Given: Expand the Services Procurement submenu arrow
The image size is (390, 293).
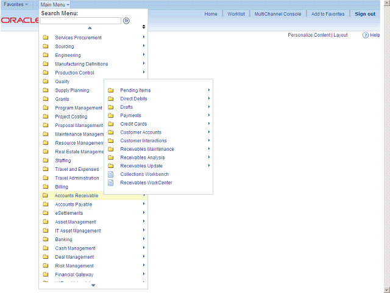Looking at the screenshot, I should (x=144, y=38).
